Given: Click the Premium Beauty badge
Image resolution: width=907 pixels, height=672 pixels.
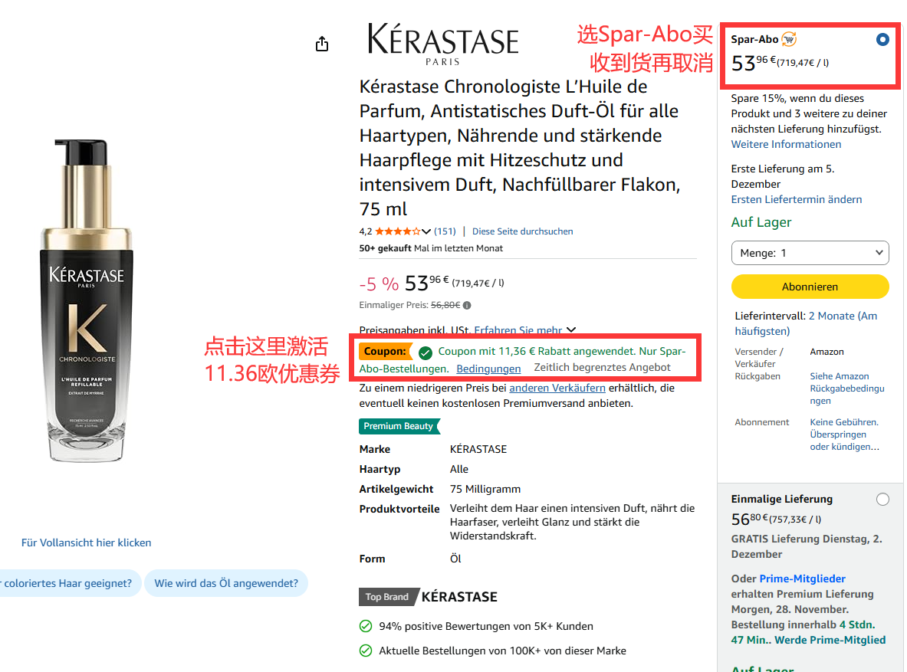Looking at the screenshot, I should 399,426.
